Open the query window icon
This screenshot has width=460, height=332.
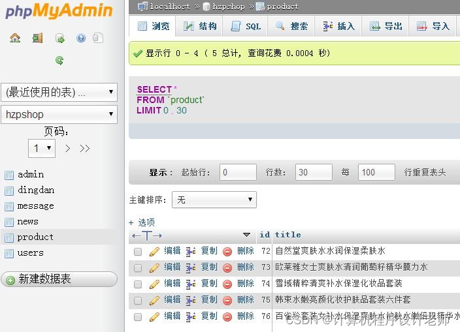pyautogui.click(x=59, y=38)
